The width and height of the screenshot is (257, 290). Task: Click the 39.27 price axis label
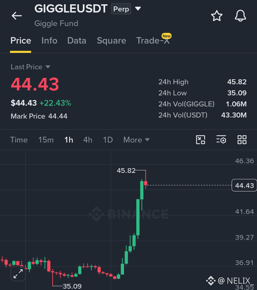[x=244, y=237]
